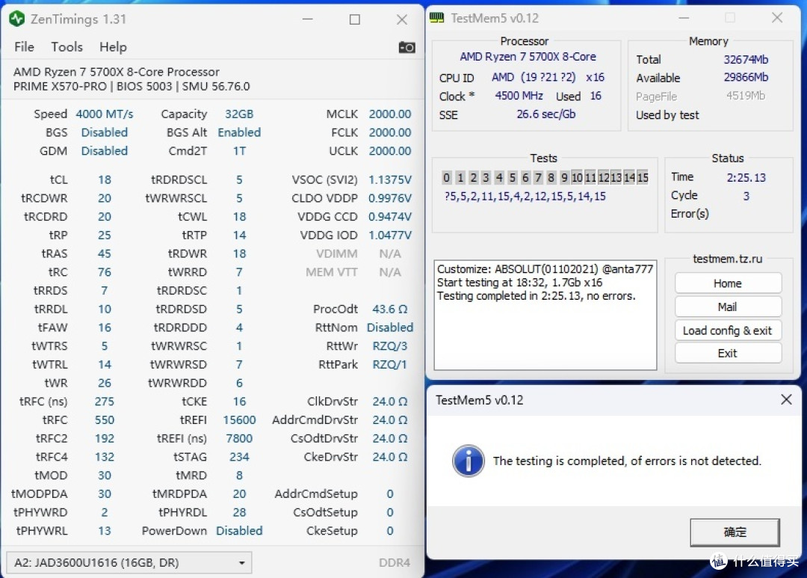Minimize the ZenTimings window
Image resolution: width=807 pixels, height=578 pixels.
[x=308, y=19]
